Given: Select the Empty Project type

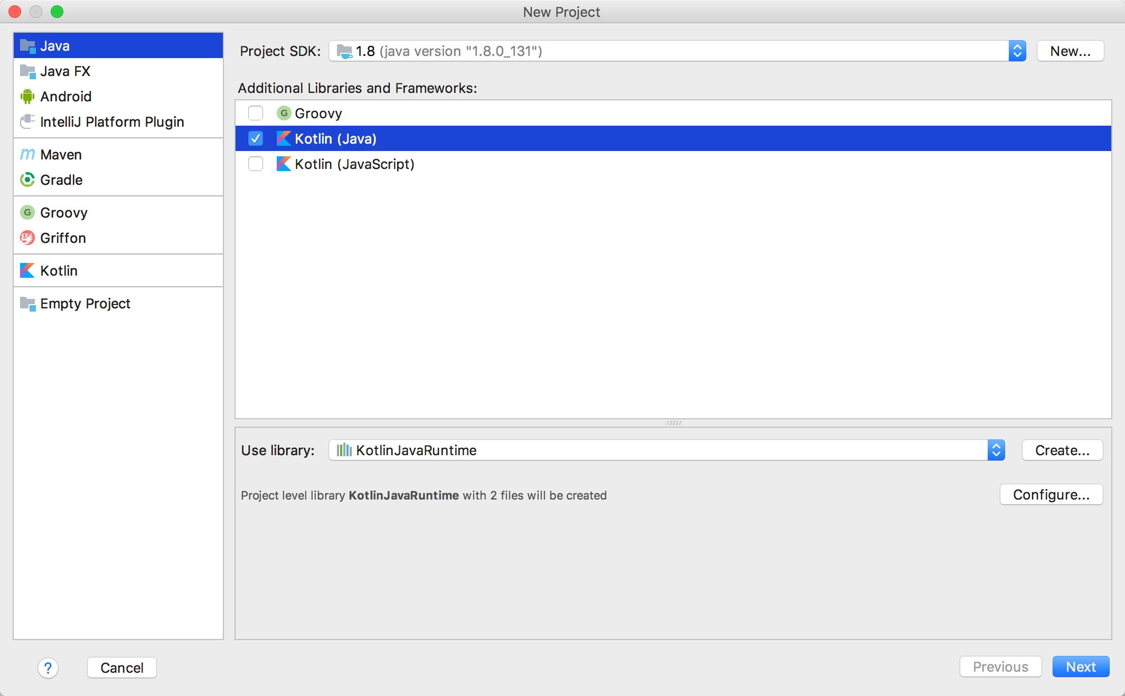Looking at the screenshot, I should pos(85,303).
